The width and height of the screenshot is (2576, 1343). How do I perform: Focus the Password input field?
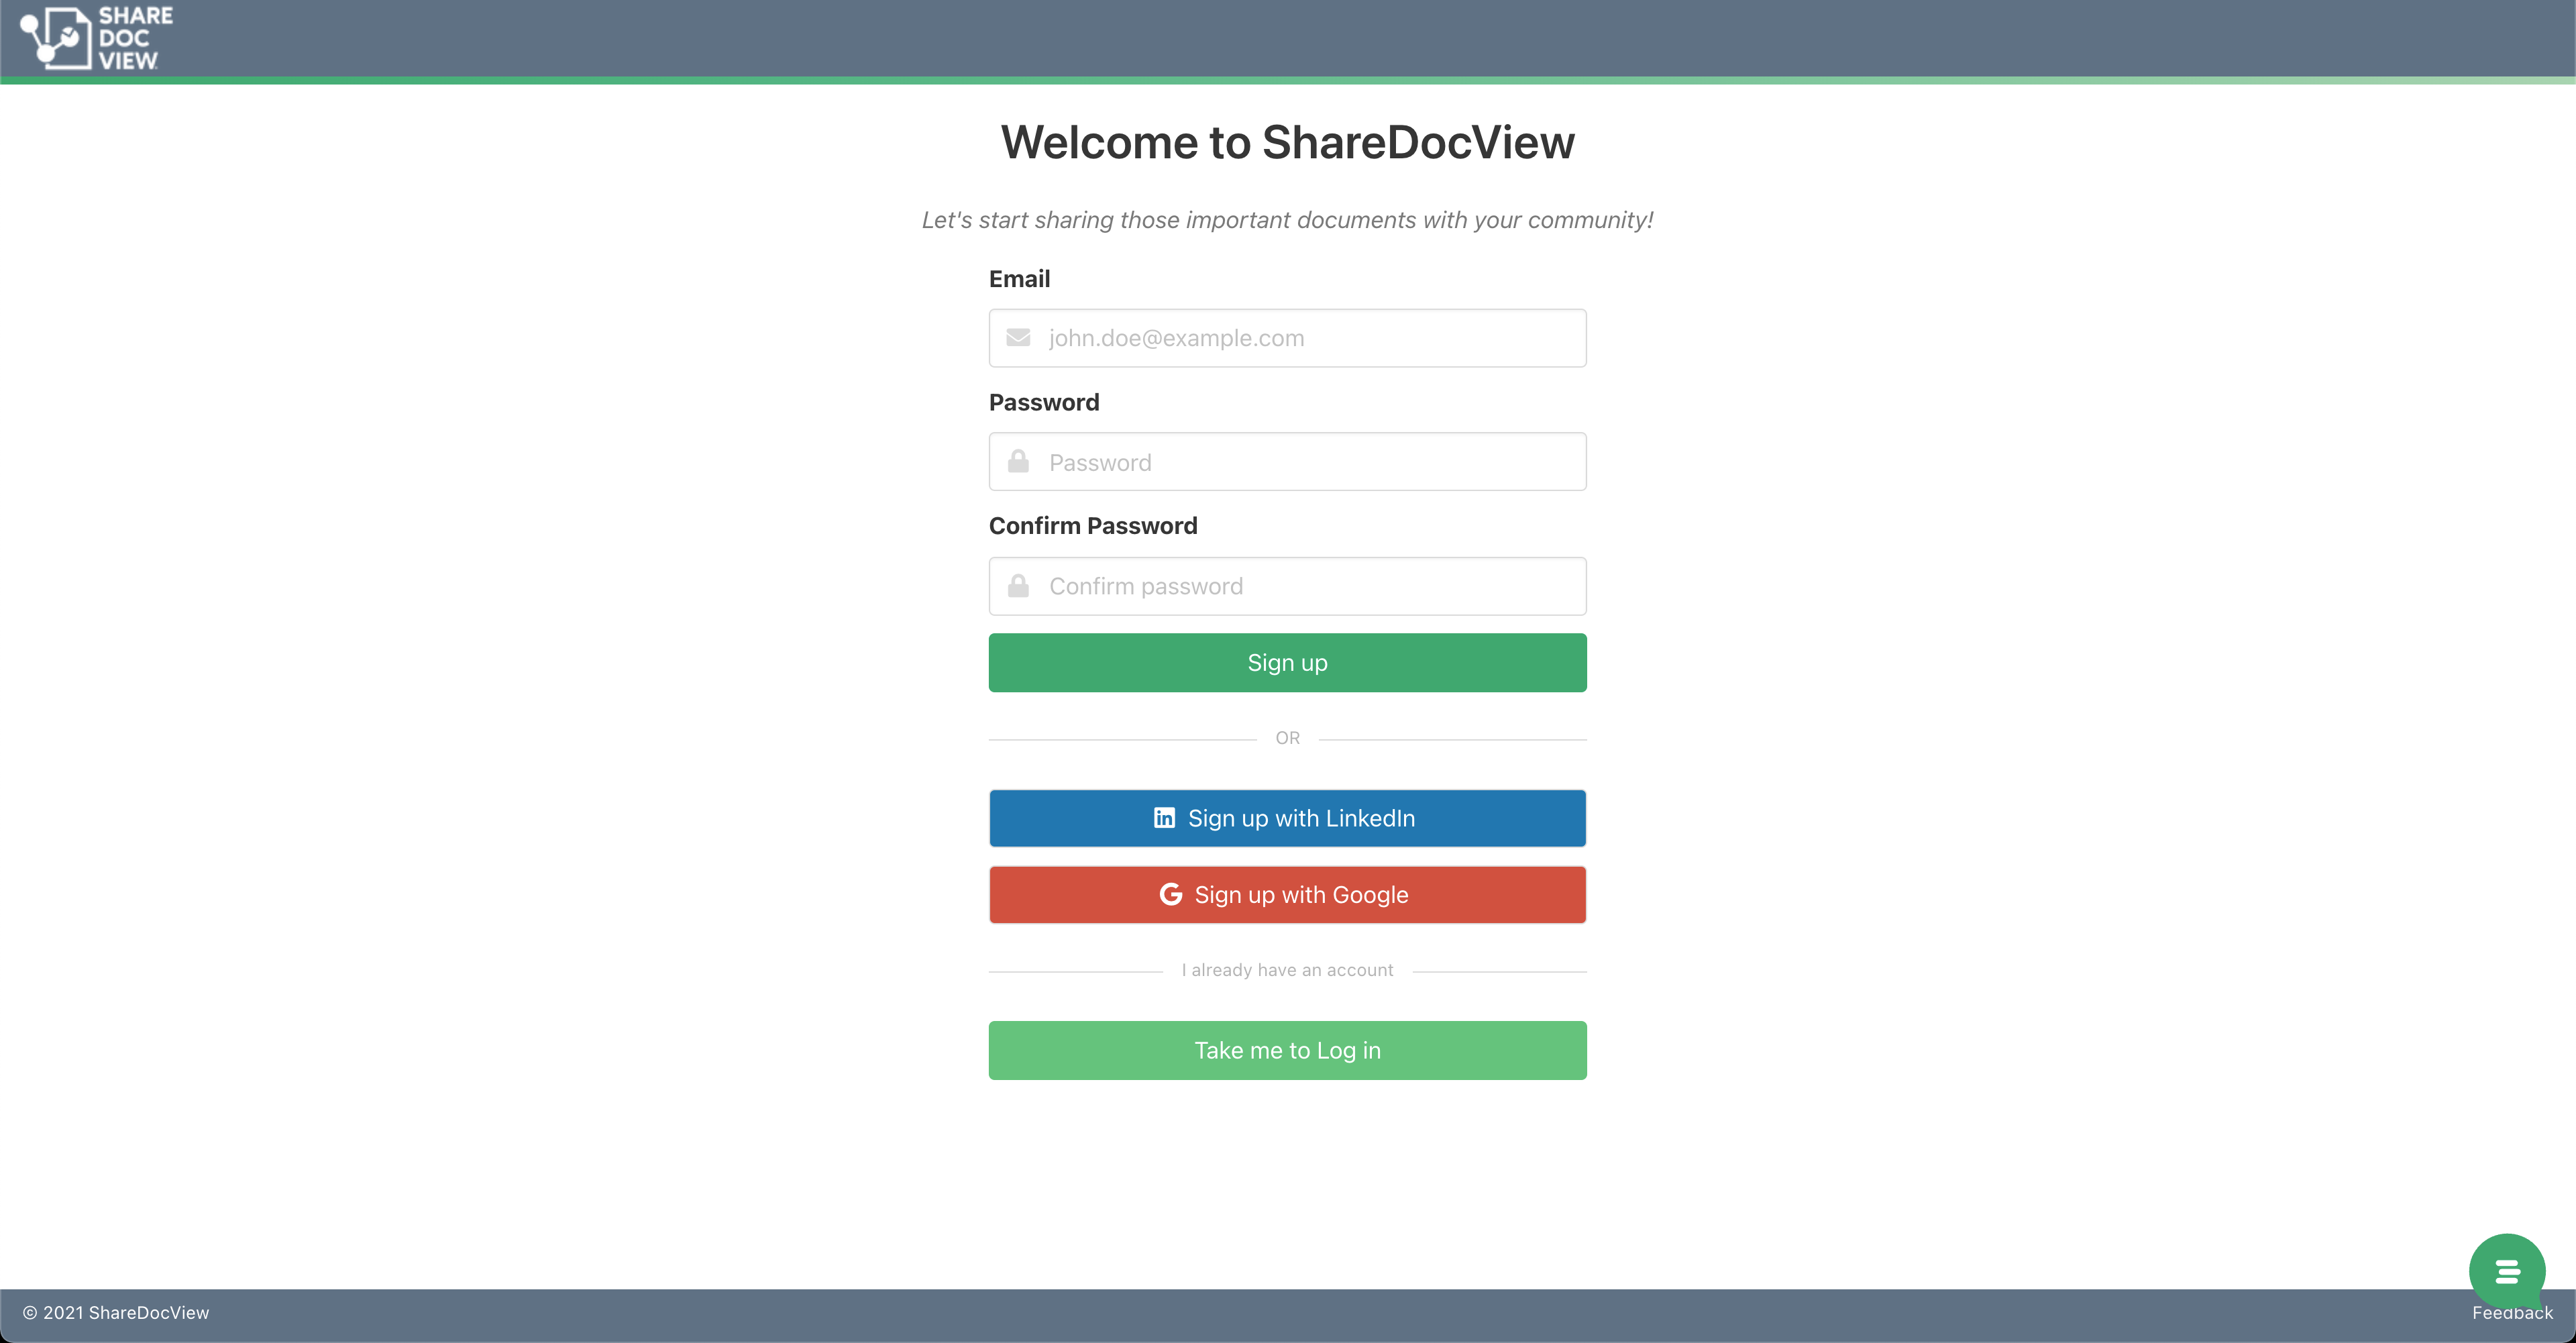(1287, 461)
